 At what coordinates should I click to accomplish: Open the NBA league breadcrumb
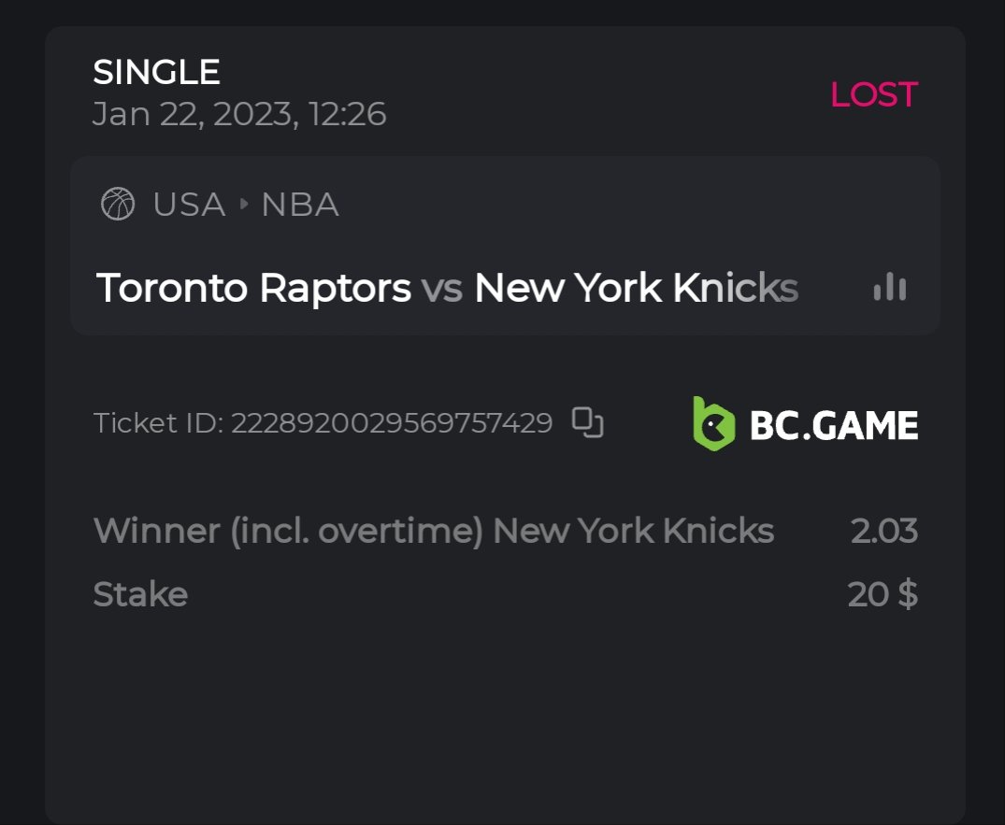tap(300, 204)
